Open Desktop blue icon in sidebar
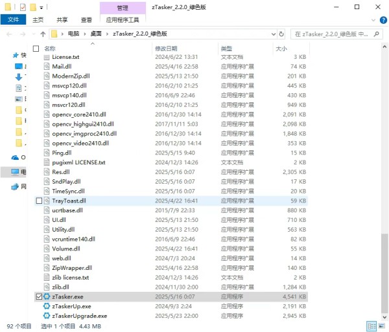 19,67
